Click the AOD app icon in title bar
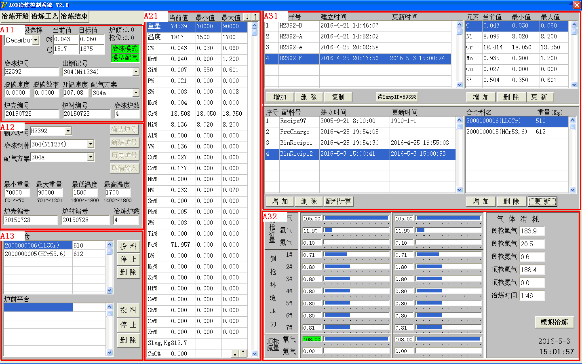 tap(4, 5)
